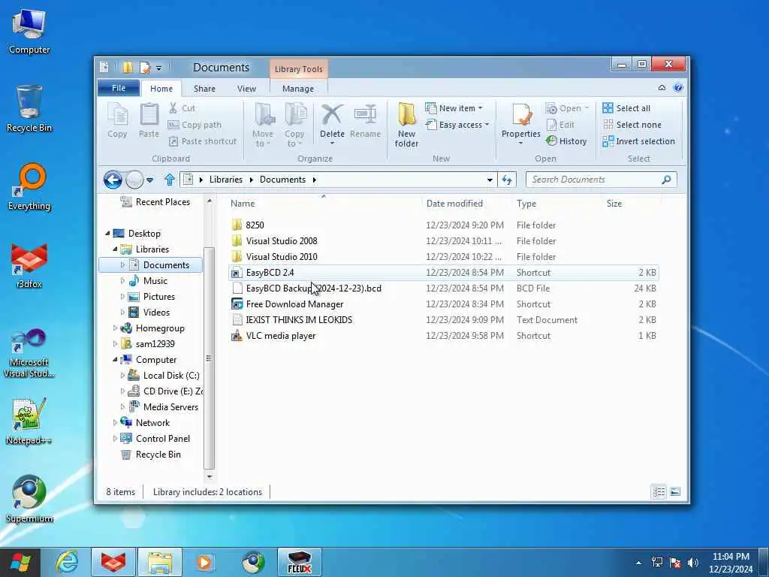The width and height of the screenshot is (769, 577).
Task: Click Invert selection in the ribbon
Action: point(638,141)
